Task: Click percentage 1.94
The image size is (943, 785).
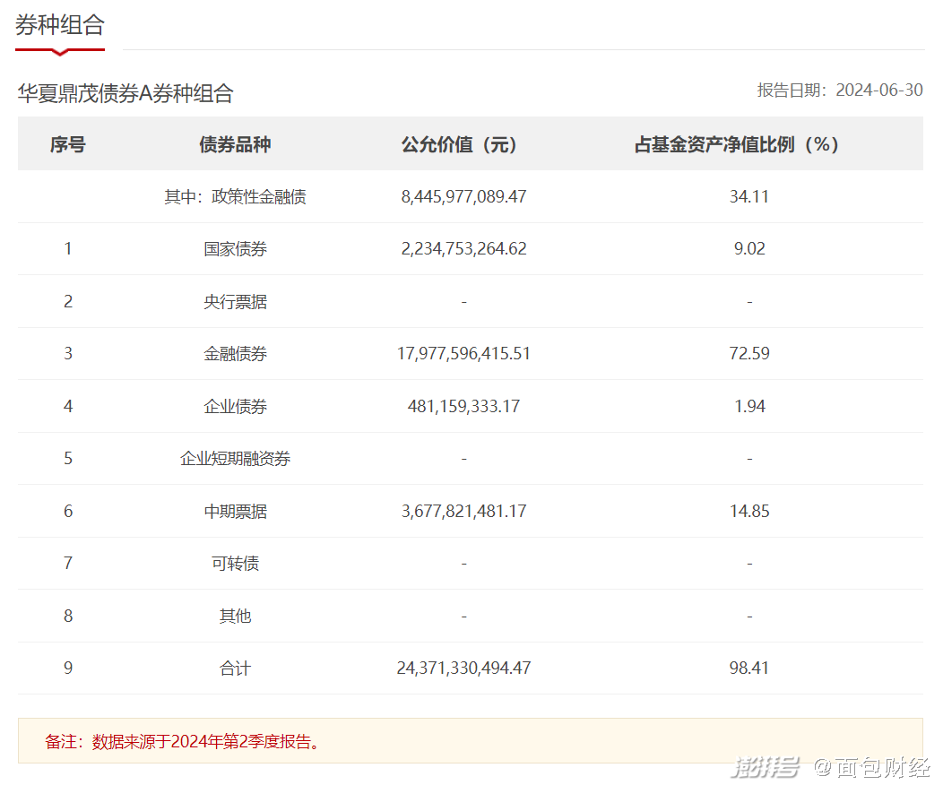Action: click(x=749, y=406)
